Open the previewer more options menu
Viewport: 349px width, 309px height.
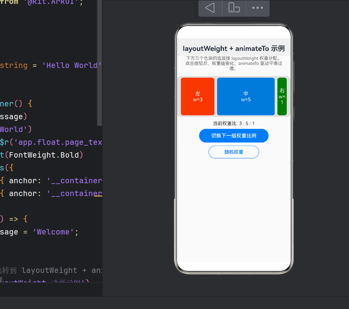point(258,8)
